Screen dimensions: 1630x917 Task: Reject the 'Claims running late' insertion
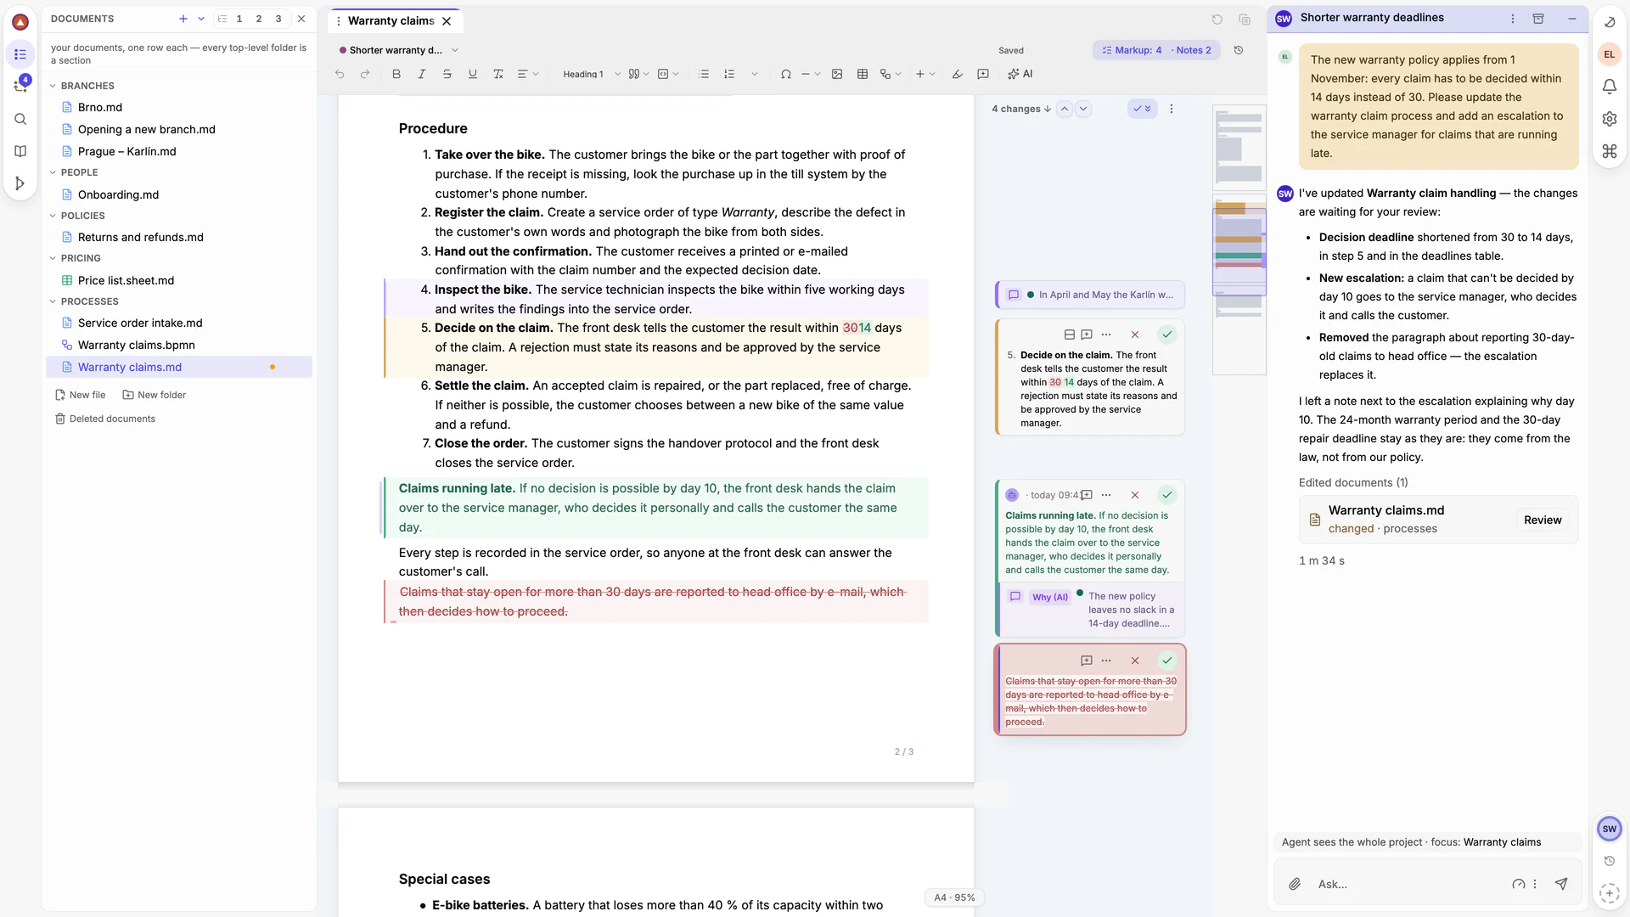(1135, 495)
